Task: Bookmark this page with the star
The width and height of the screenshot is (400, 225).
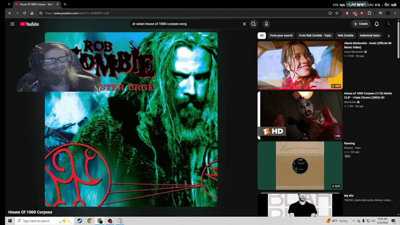Action: [337, 13]
